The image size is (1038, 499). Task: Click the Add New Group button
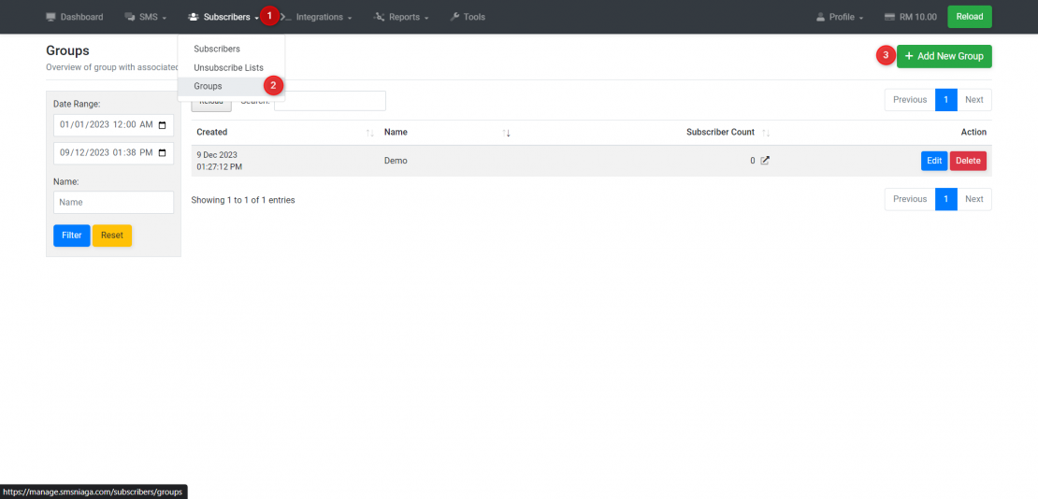944,56
